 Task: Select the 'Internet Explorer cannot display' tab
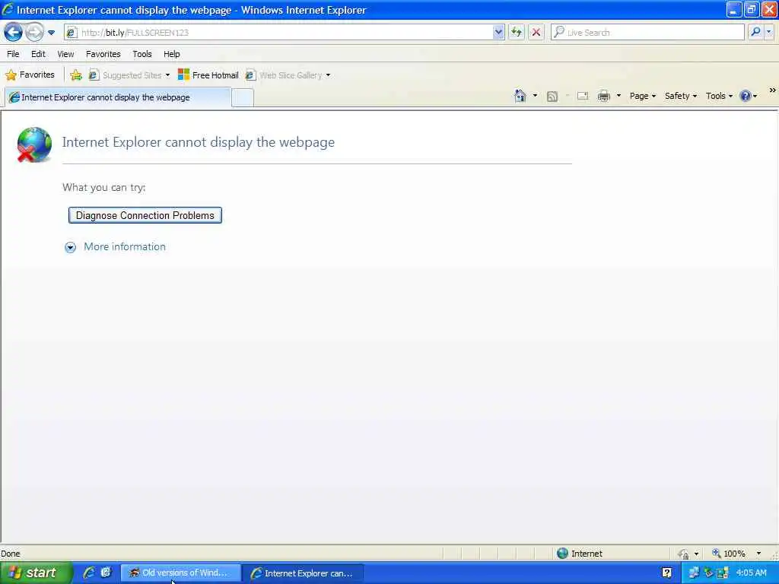point(118,97)
